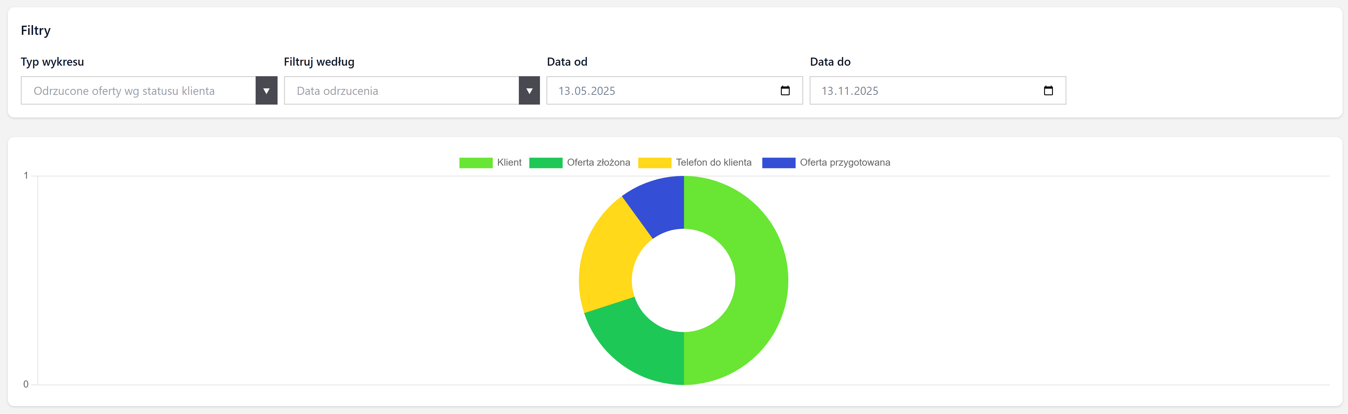
Task: Hide Oferta przygotowana via legend label
Action: (x=845, y=163)
